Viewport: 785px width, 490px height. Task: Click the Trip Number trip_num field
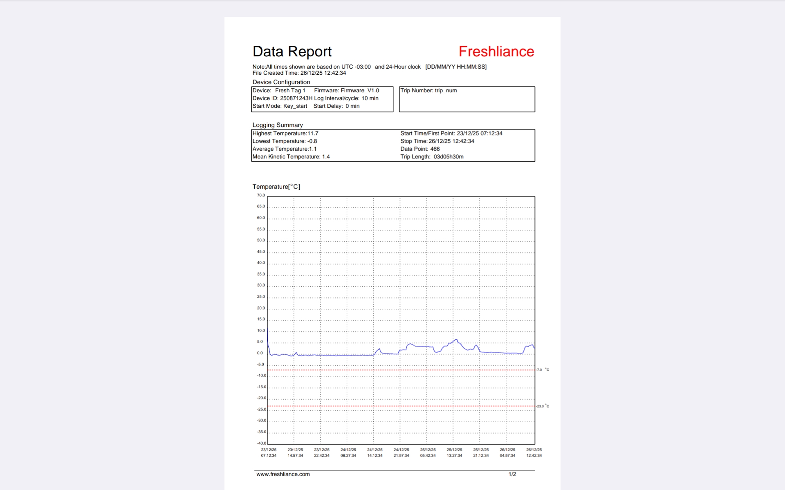point(428,91)
